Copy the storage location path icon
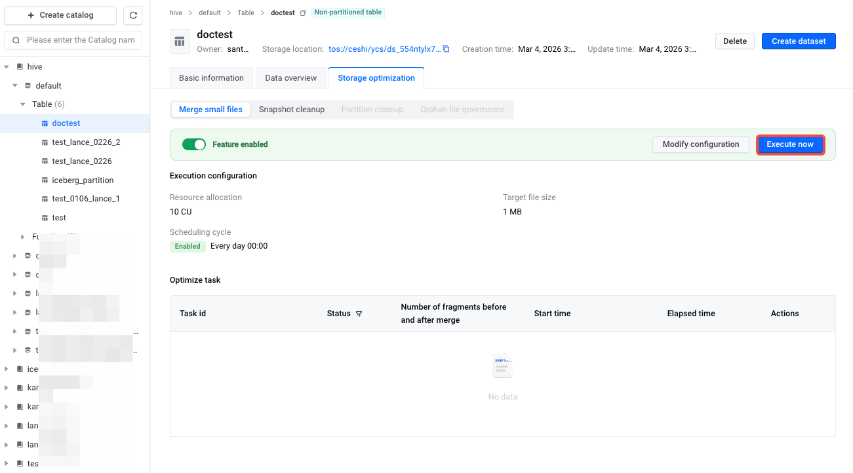The width and height of the screenshot is (853, 473). click(x=446, y=49)
